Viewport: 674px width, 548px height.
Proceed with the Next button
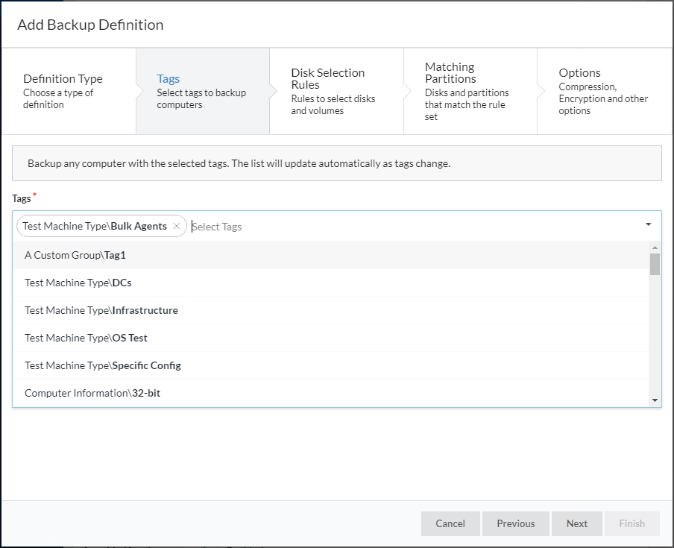click(x=577, y=523)
